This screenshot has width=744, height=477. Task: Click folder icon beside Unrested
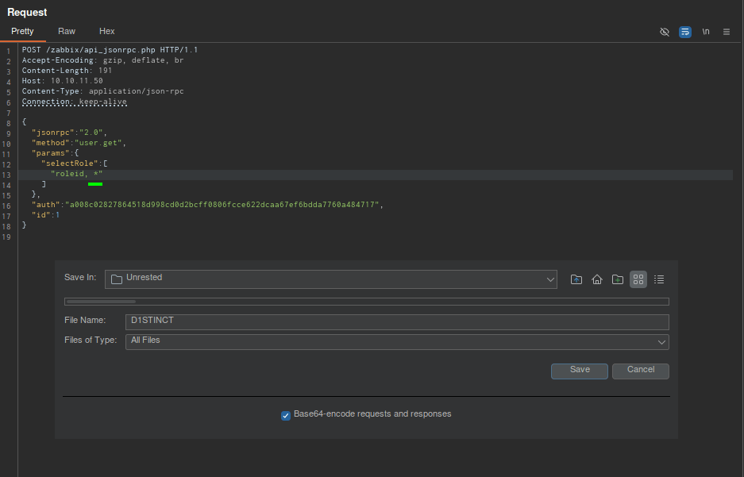(117, 279)
